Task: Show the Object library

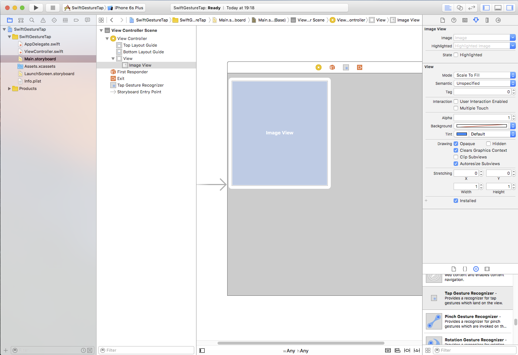Action: click(476, 269)
